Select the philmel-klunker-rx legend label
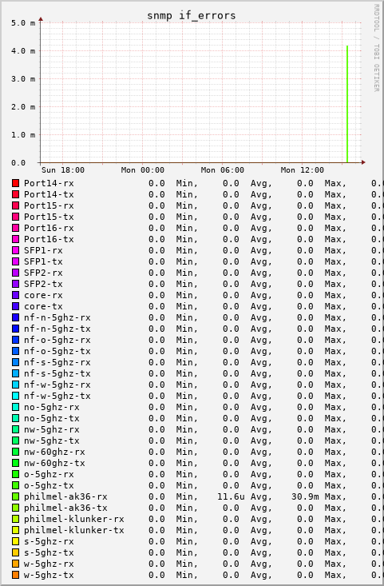384x586 pixels. pyautogui.click(x=74, y=519)
